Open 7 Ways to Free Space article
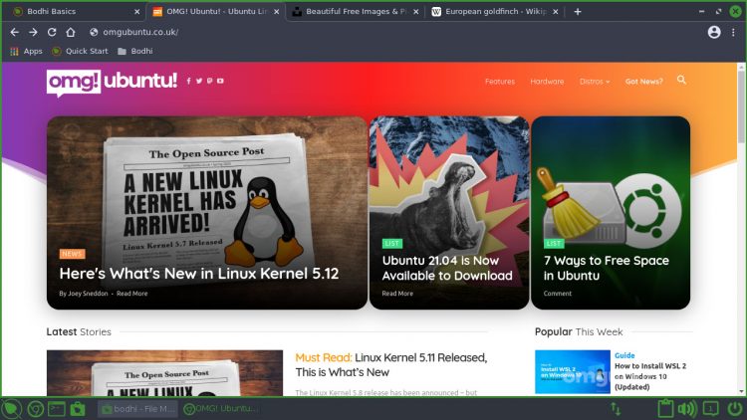747x420 pixels. 606,268
